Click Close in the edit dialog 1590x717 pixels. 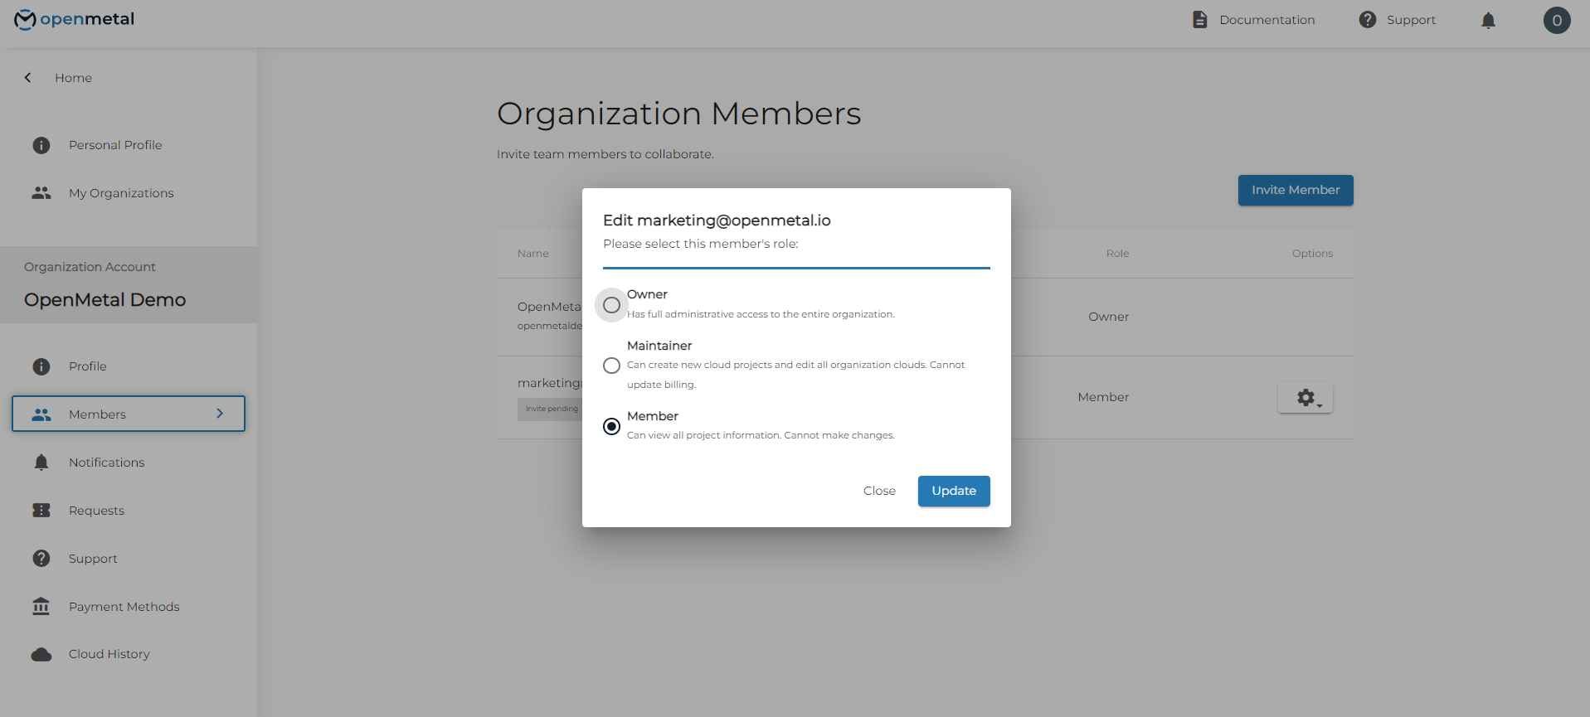tap(879, 491)
